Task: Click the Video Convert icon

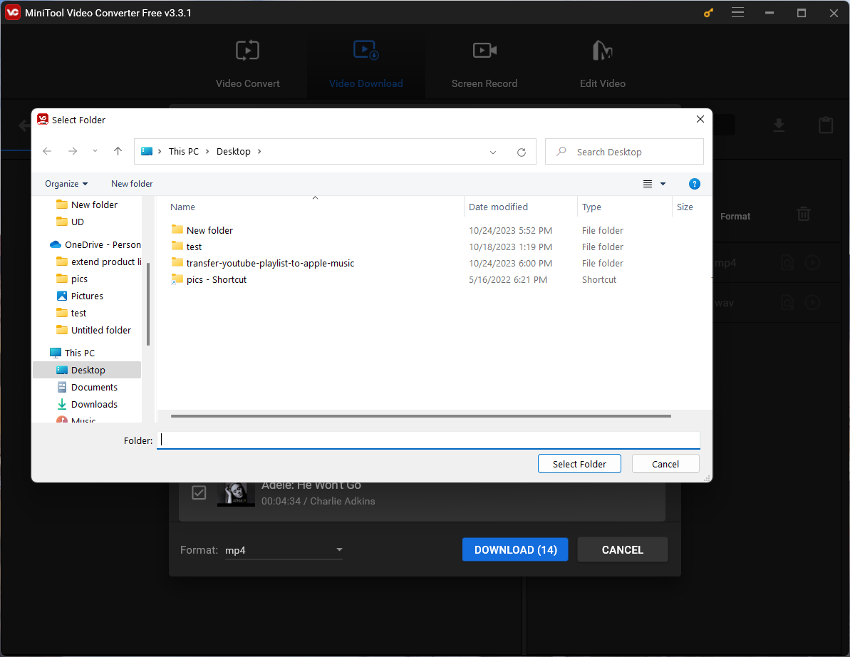Action: tap(247, 51)
